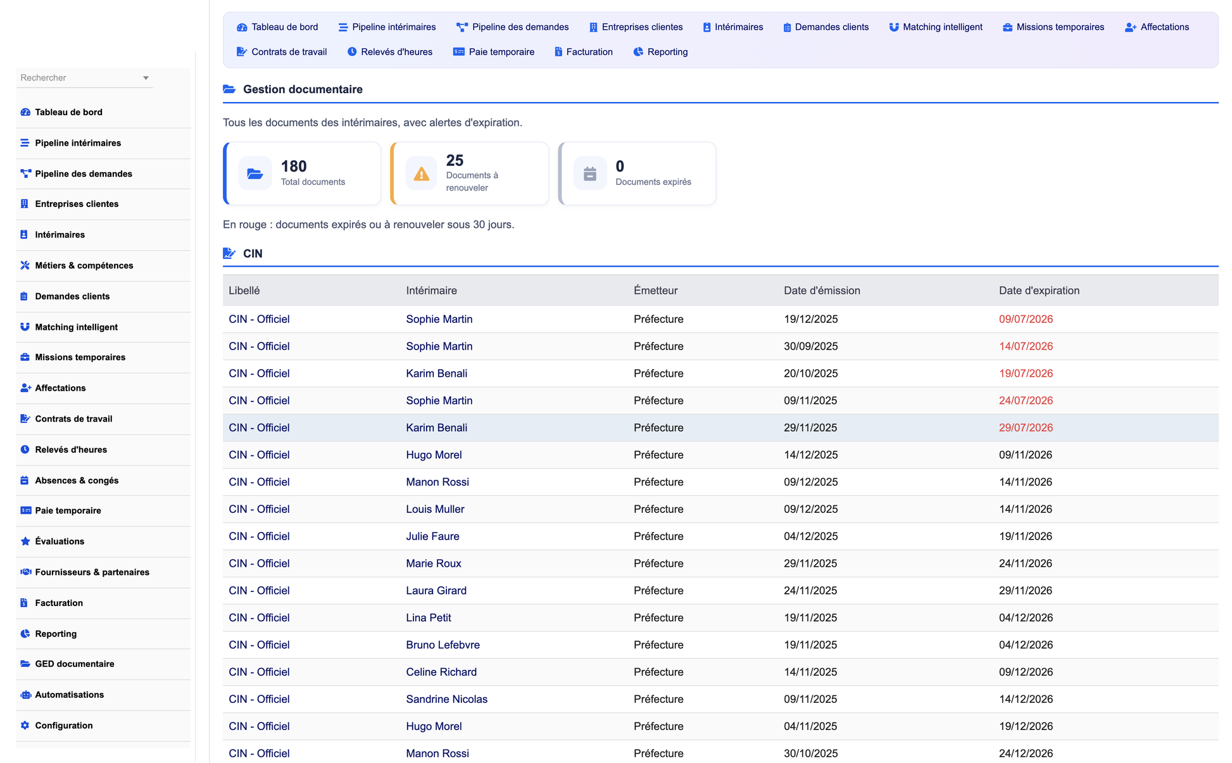Image resolution: width=1232 pixels, height=763 pixels.
Task: Click the warning icon on renewal card
Action: click(421, 173)
